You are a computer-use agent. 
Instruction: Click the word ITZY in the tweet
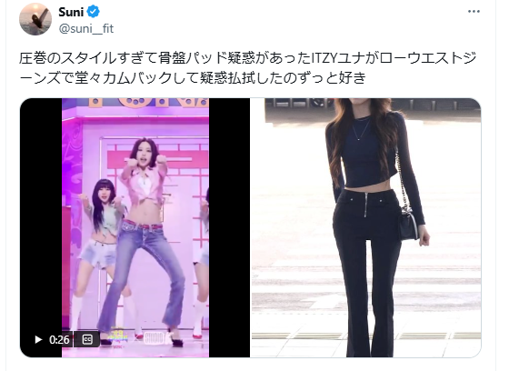324,58
